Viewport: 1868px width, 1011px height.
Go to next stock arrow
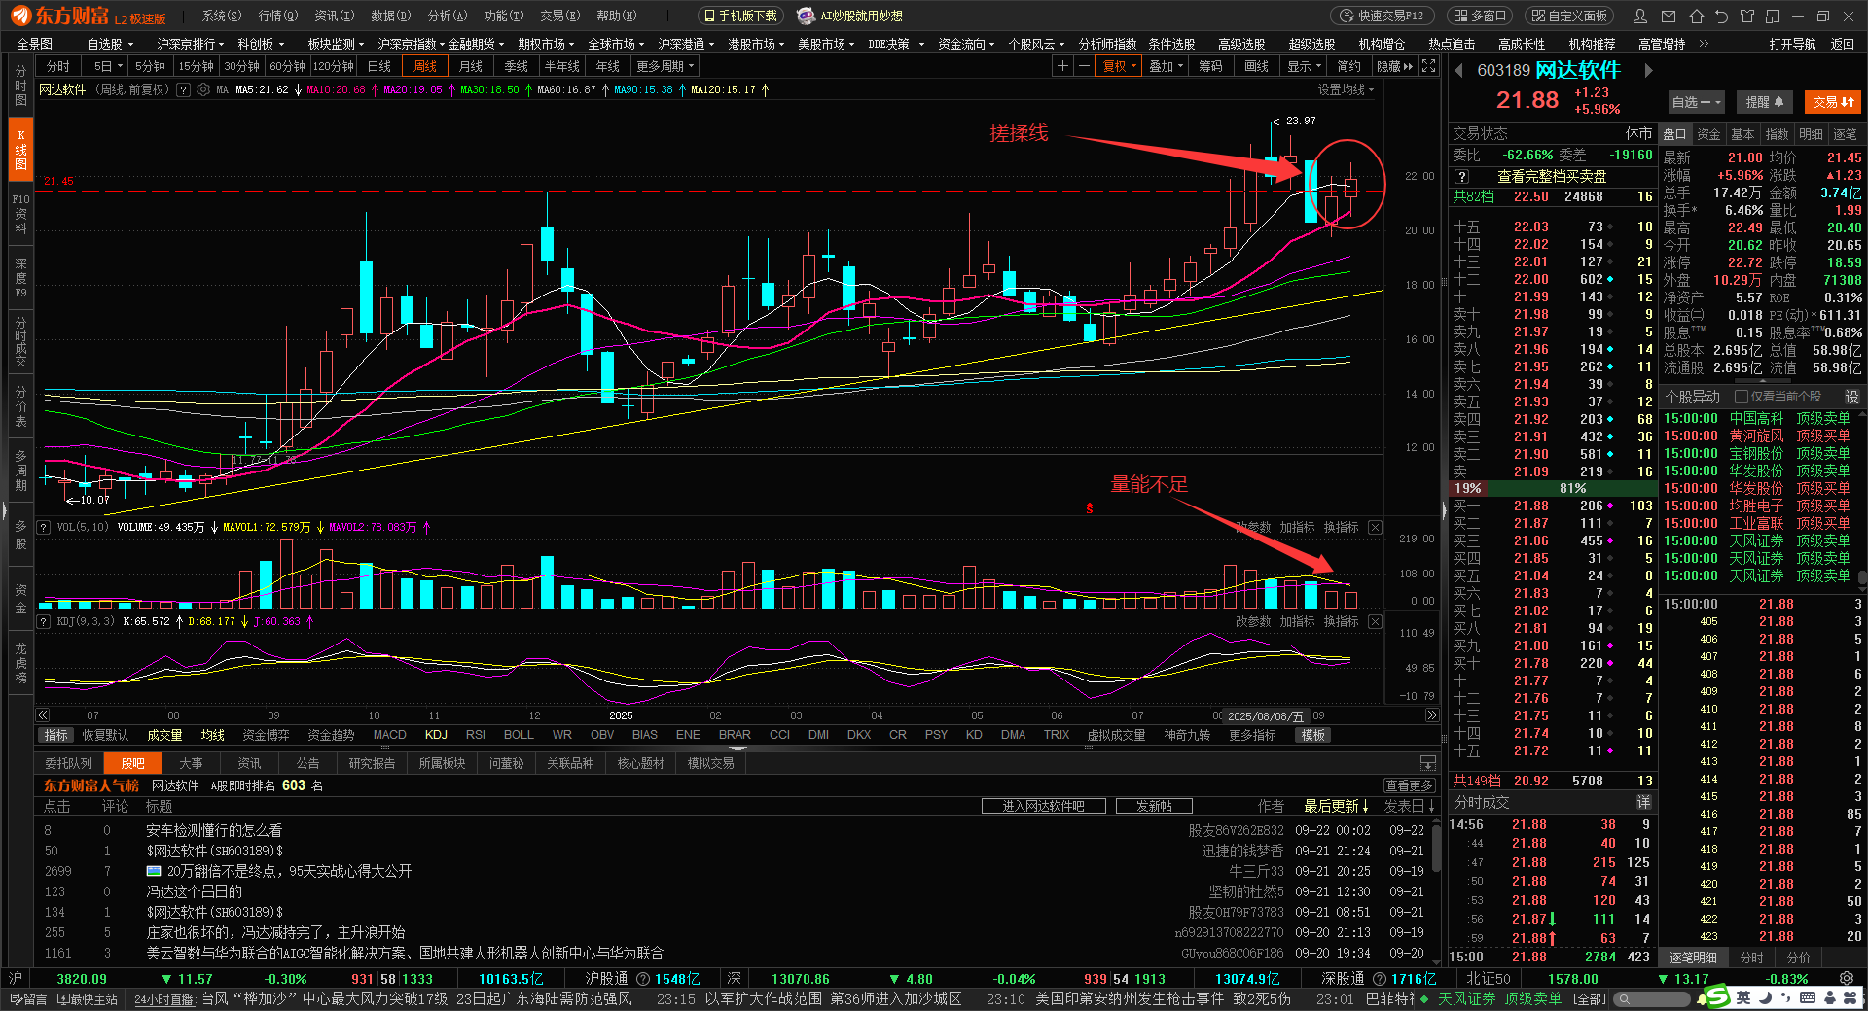1648,70
